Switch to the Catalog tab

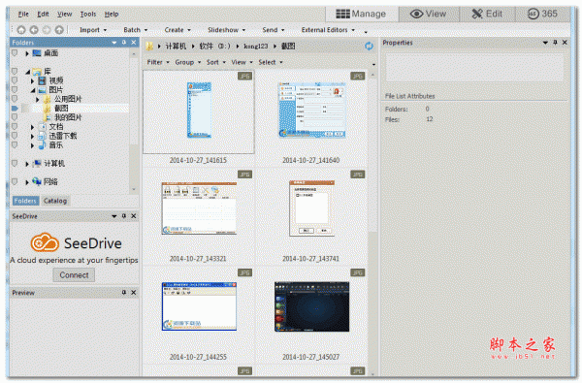coord(55,201)
